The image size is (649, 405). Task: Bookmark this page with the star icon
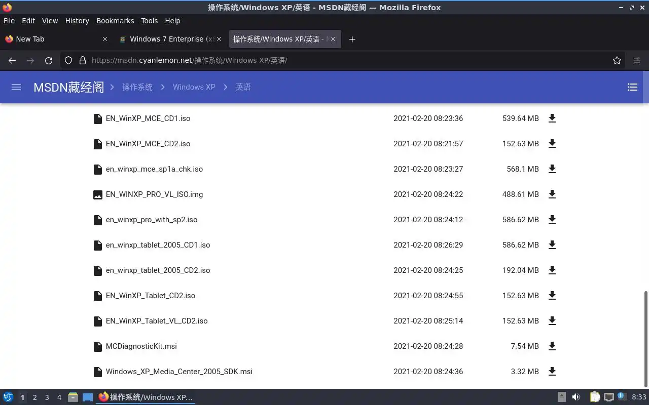pos(617,60)
